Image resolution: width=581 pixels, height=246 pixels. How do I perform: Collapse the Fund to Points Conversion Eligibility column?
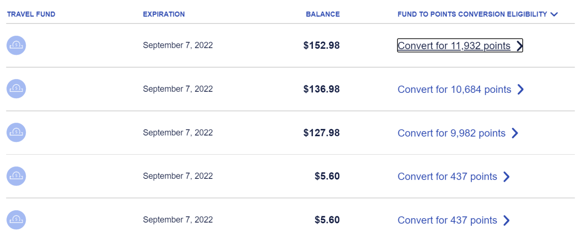pos(553,14)
